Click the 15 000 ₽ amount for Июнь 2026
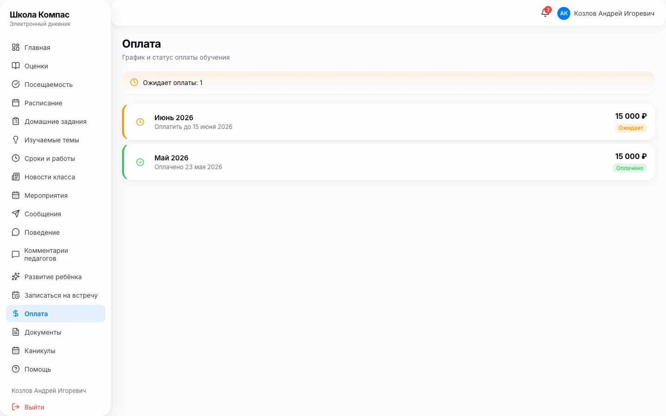The image size is (666, 416). click(x=631, y=116)
